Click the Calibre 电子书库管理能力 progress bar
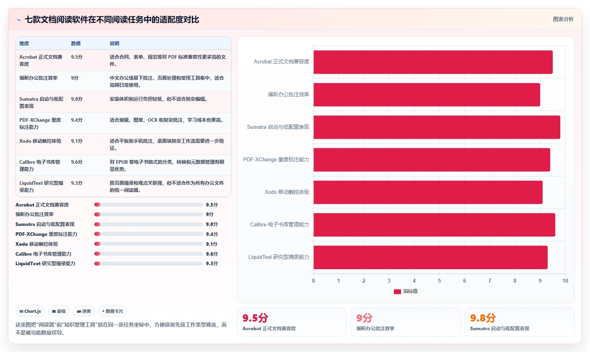 click(x=149, y=254)
